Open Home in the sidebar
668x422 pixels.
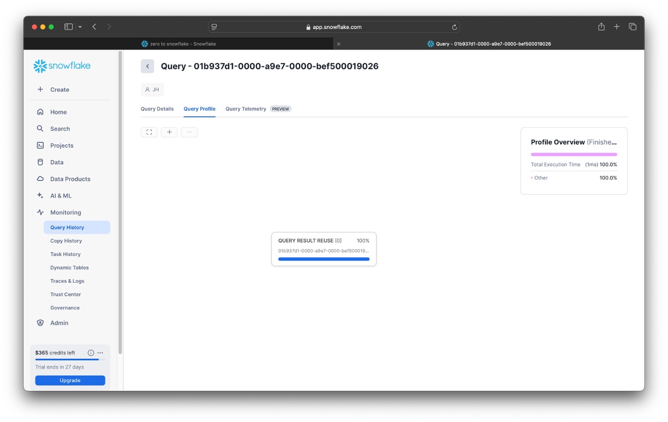(58, 112)
